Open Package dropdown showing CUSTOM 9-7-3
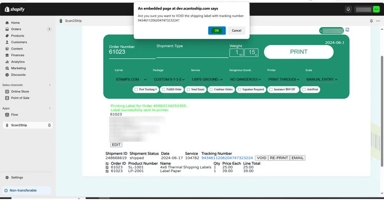The width and height of the screenshot is (384, 216). point(169,79)
